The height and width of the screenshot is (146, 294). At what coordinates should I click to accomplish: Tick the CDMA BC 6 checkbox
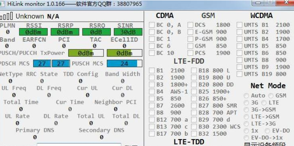[152, 46]
